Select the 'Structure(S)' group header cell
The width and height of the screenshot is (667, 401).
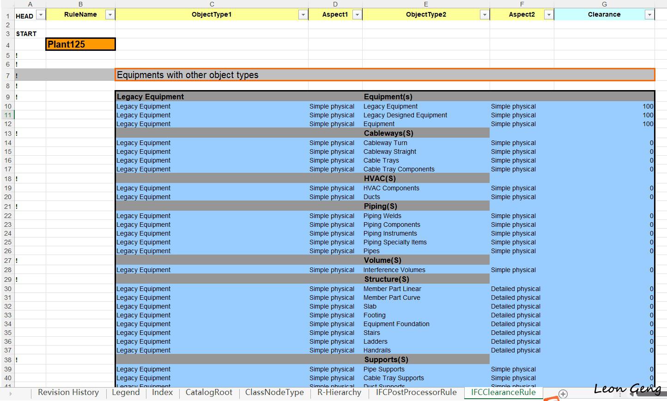(x=426, y=279)
